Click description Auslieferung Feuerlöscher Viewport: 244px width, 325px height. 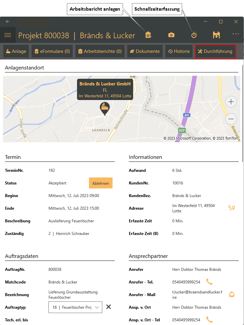tap(71, 221)
